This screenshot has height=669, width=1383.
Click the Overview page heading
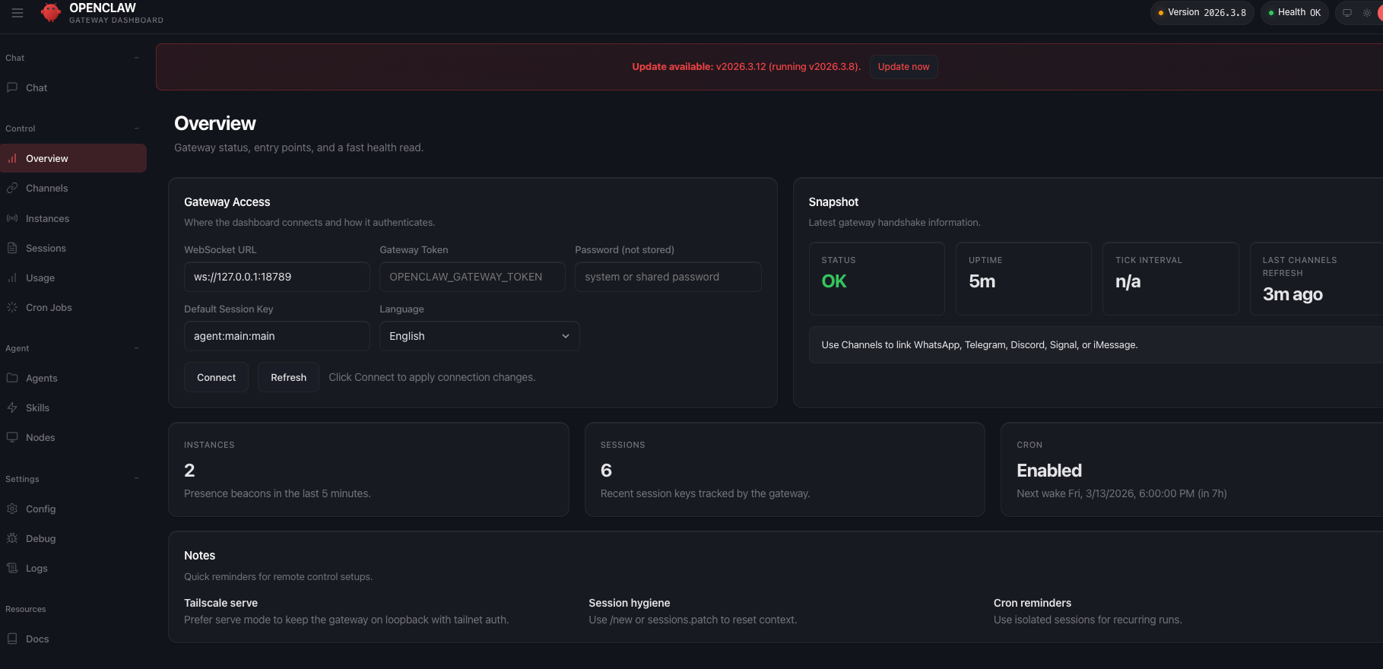coord(215,123)
